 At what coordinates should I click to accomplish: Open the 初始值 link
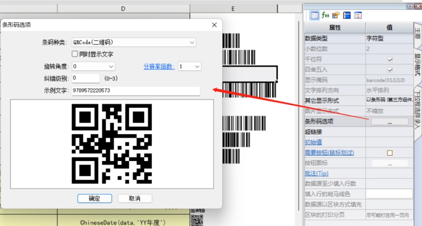[x=313, y=142]
